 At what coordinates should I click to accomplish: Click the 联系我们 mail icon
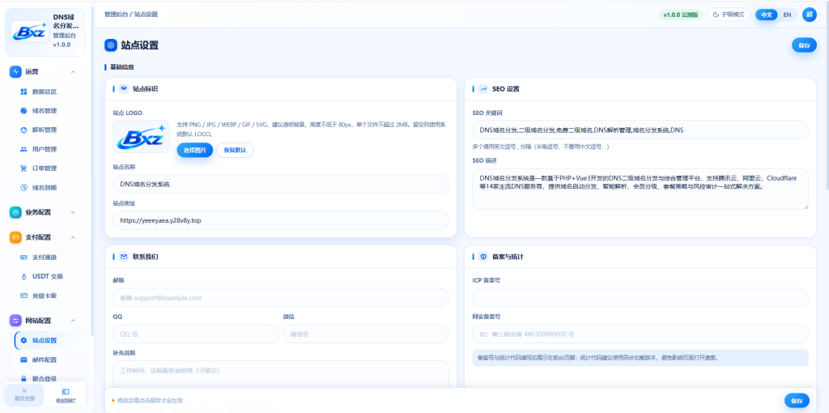(x=124, y=257)
